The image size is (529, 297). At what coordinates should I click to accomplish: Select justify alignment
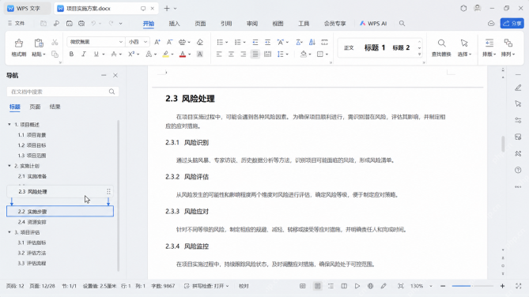pyautogui.click(x=255, y=54)
